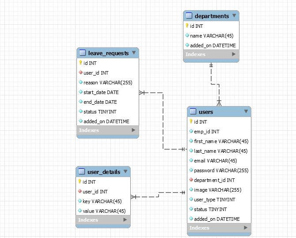
Task: Select the reason VARCHAR(255) column in leave_requests
Action: tap(108, 83)
